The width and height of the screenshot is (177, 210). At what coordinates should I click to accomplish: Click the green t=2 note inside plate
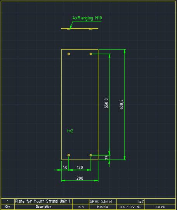tap(70, 131)
